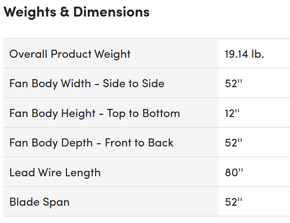Select the 12'' Fan Body Height value

[x=232, y=113]
